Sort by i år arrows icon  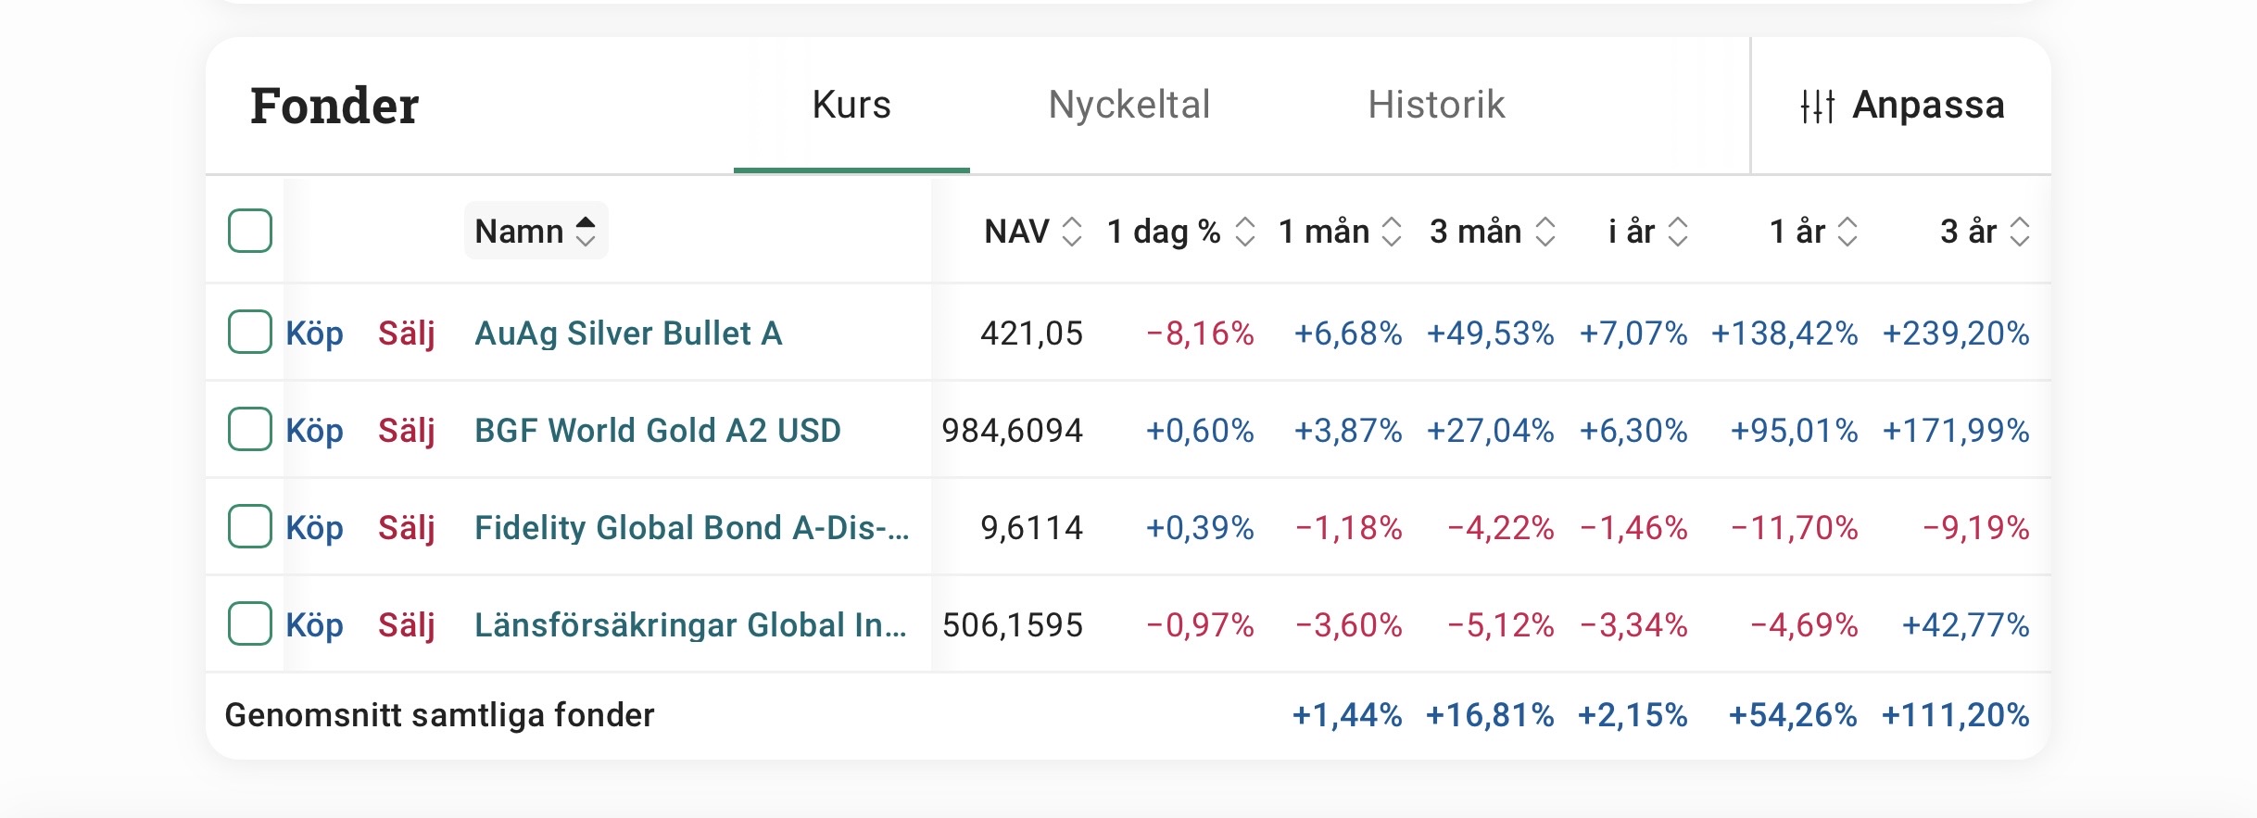pyautogui.click(x=1678, y=232)
